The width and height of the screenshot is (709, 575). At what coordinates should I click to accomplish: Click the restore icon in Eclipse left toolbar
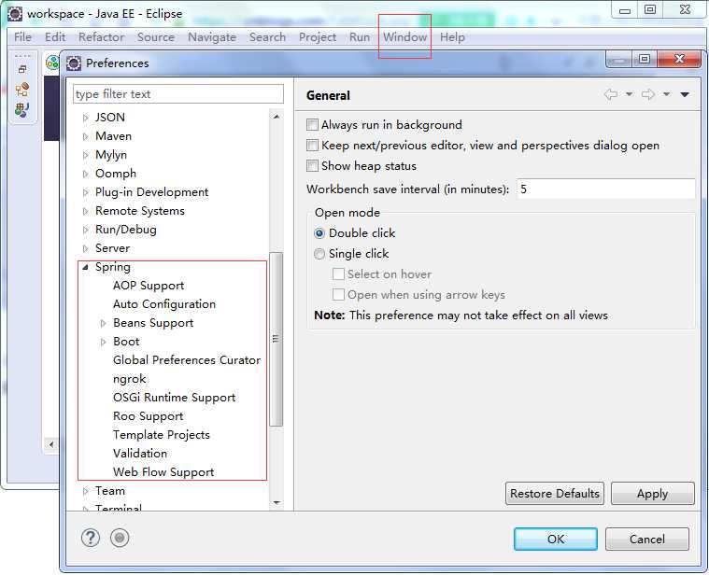[22, 69]
